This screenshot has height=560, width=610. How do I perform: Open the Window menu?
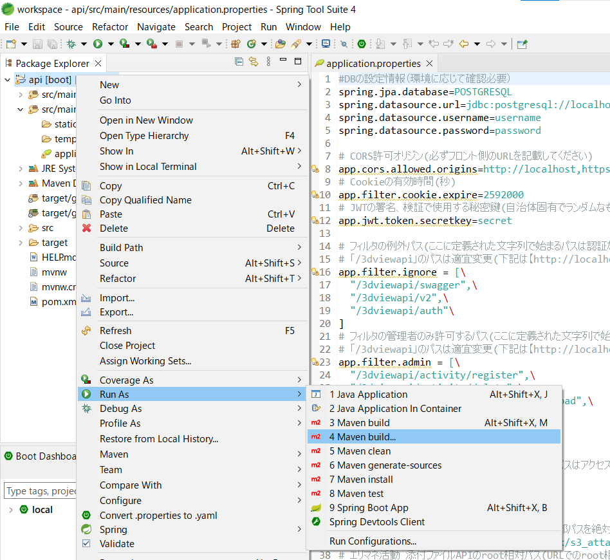(303, 27)
